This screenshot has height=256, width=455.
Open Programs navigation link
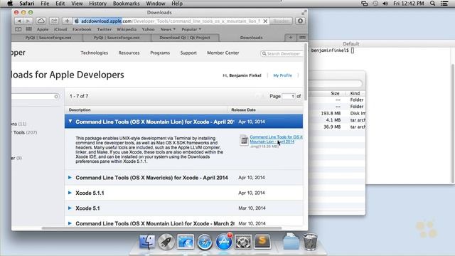pos(160,53)
